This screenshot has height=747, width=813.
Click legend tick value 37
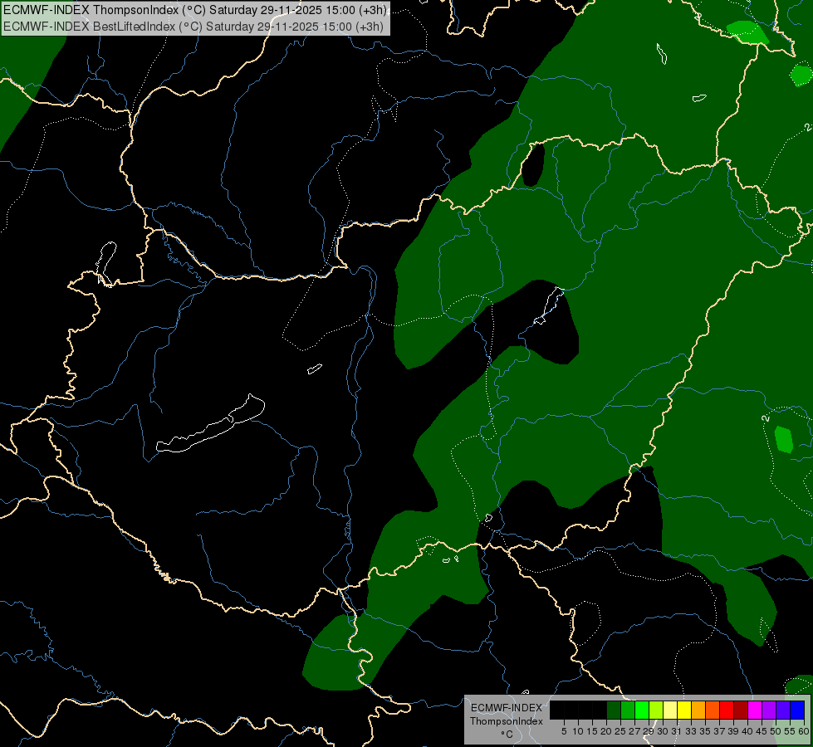pyautogui.click(x=719, y=731)
